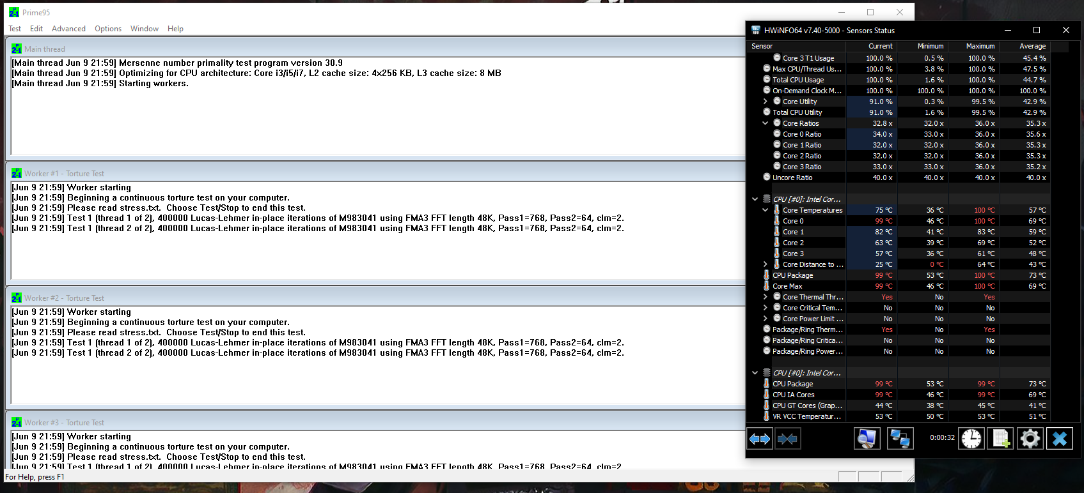Viewport: 1084px width, 493px height.
Task: Select the Core 2 Ratio sensor row
Action: coord(899,156)
